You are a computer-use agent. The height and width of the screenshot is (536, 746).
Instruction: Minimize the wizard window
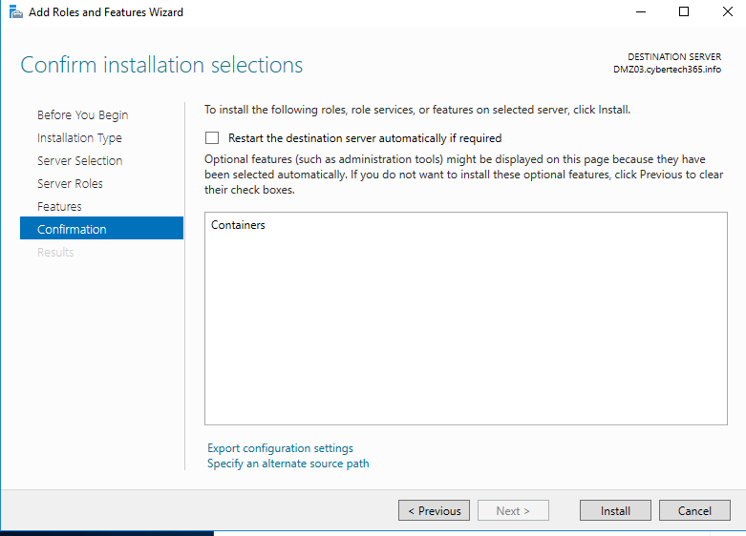click(641, 11)
